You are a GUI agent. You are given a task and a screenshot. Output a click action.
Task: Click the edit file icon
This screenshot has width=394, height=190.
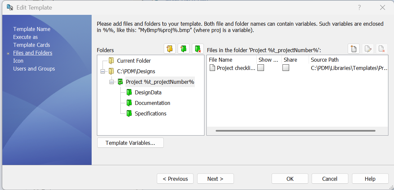coord(368,49)
